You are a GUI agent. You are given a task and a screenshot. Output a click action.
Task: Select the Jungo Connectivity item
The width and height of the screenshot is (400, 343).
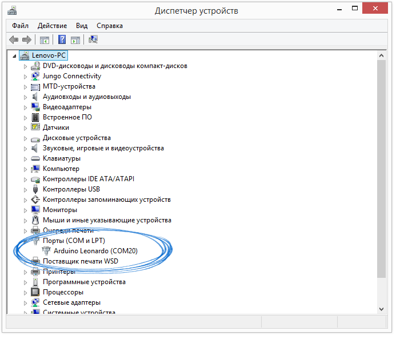[72, 76]
